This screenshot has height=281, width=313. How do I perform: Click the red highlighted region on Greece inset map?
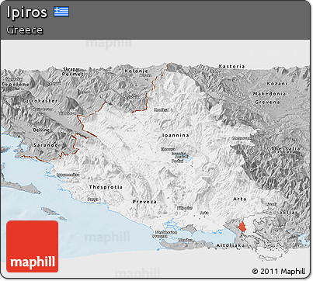tap(242, 227)
